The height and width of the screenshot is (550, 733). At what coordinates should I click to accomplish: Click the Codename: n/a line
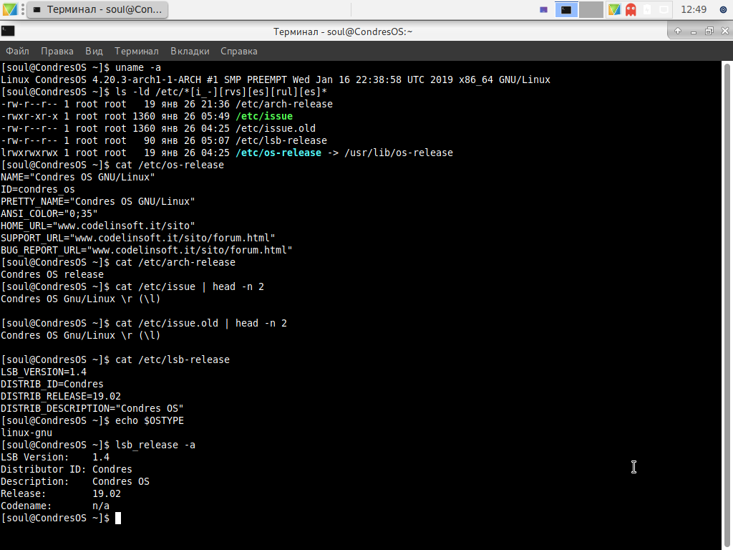point(55,506)
